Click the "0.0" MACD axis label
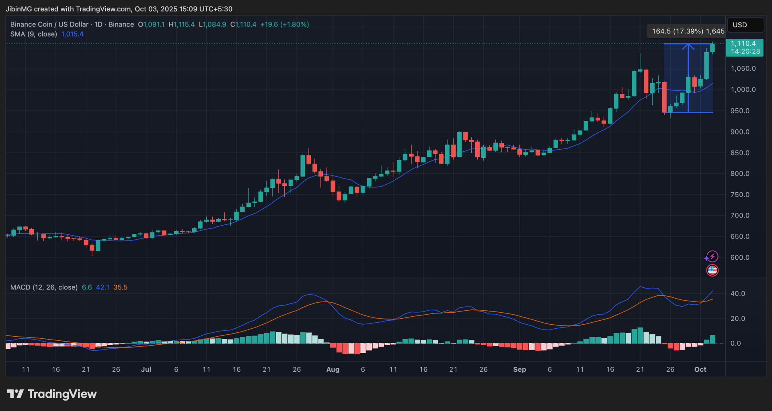 [x=736, y=344]
